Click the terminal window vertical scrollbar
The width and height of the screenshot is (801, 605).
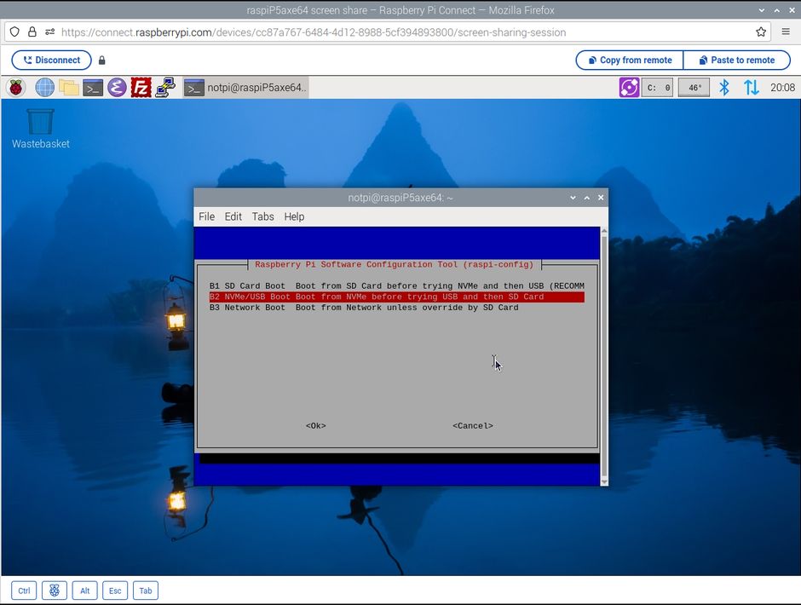click(604, 356)
